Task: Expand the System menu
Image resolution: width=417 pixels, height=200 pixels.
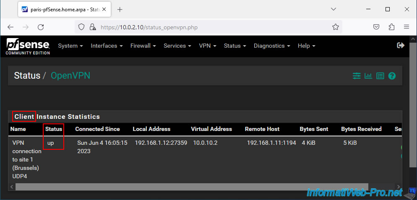Action: pyautogui.click(x=70, y=46)
